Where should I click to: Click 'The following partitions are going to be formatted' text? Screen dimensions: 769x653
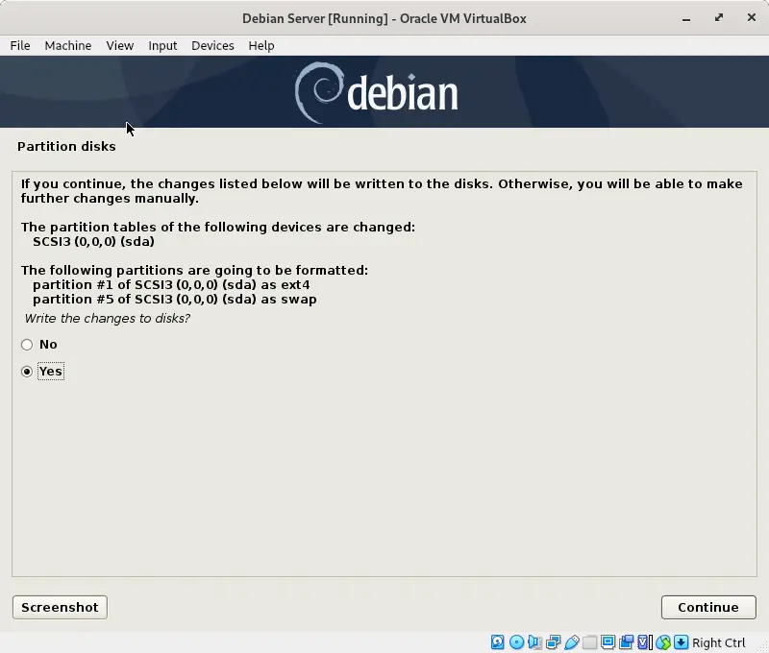pos(194,271)
